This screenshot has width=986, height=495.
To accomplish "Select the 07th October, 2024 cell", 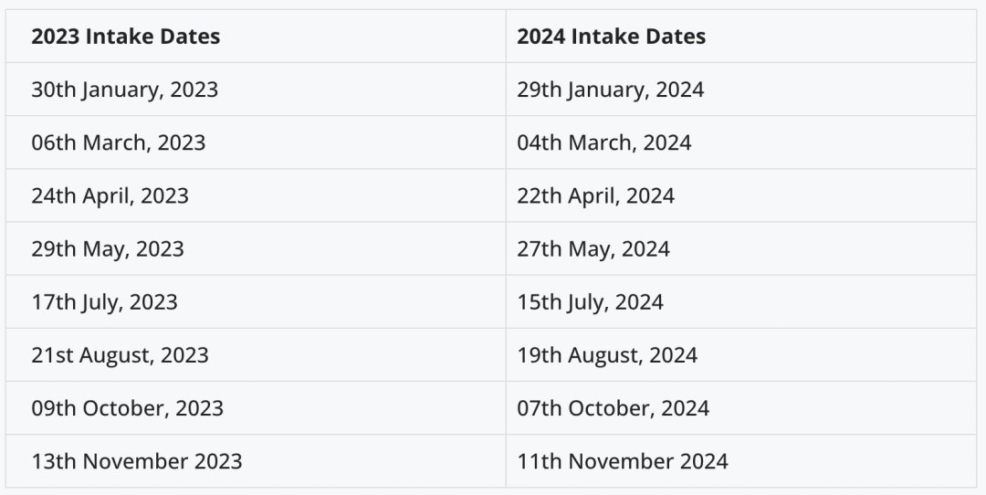I will (613, 407).
